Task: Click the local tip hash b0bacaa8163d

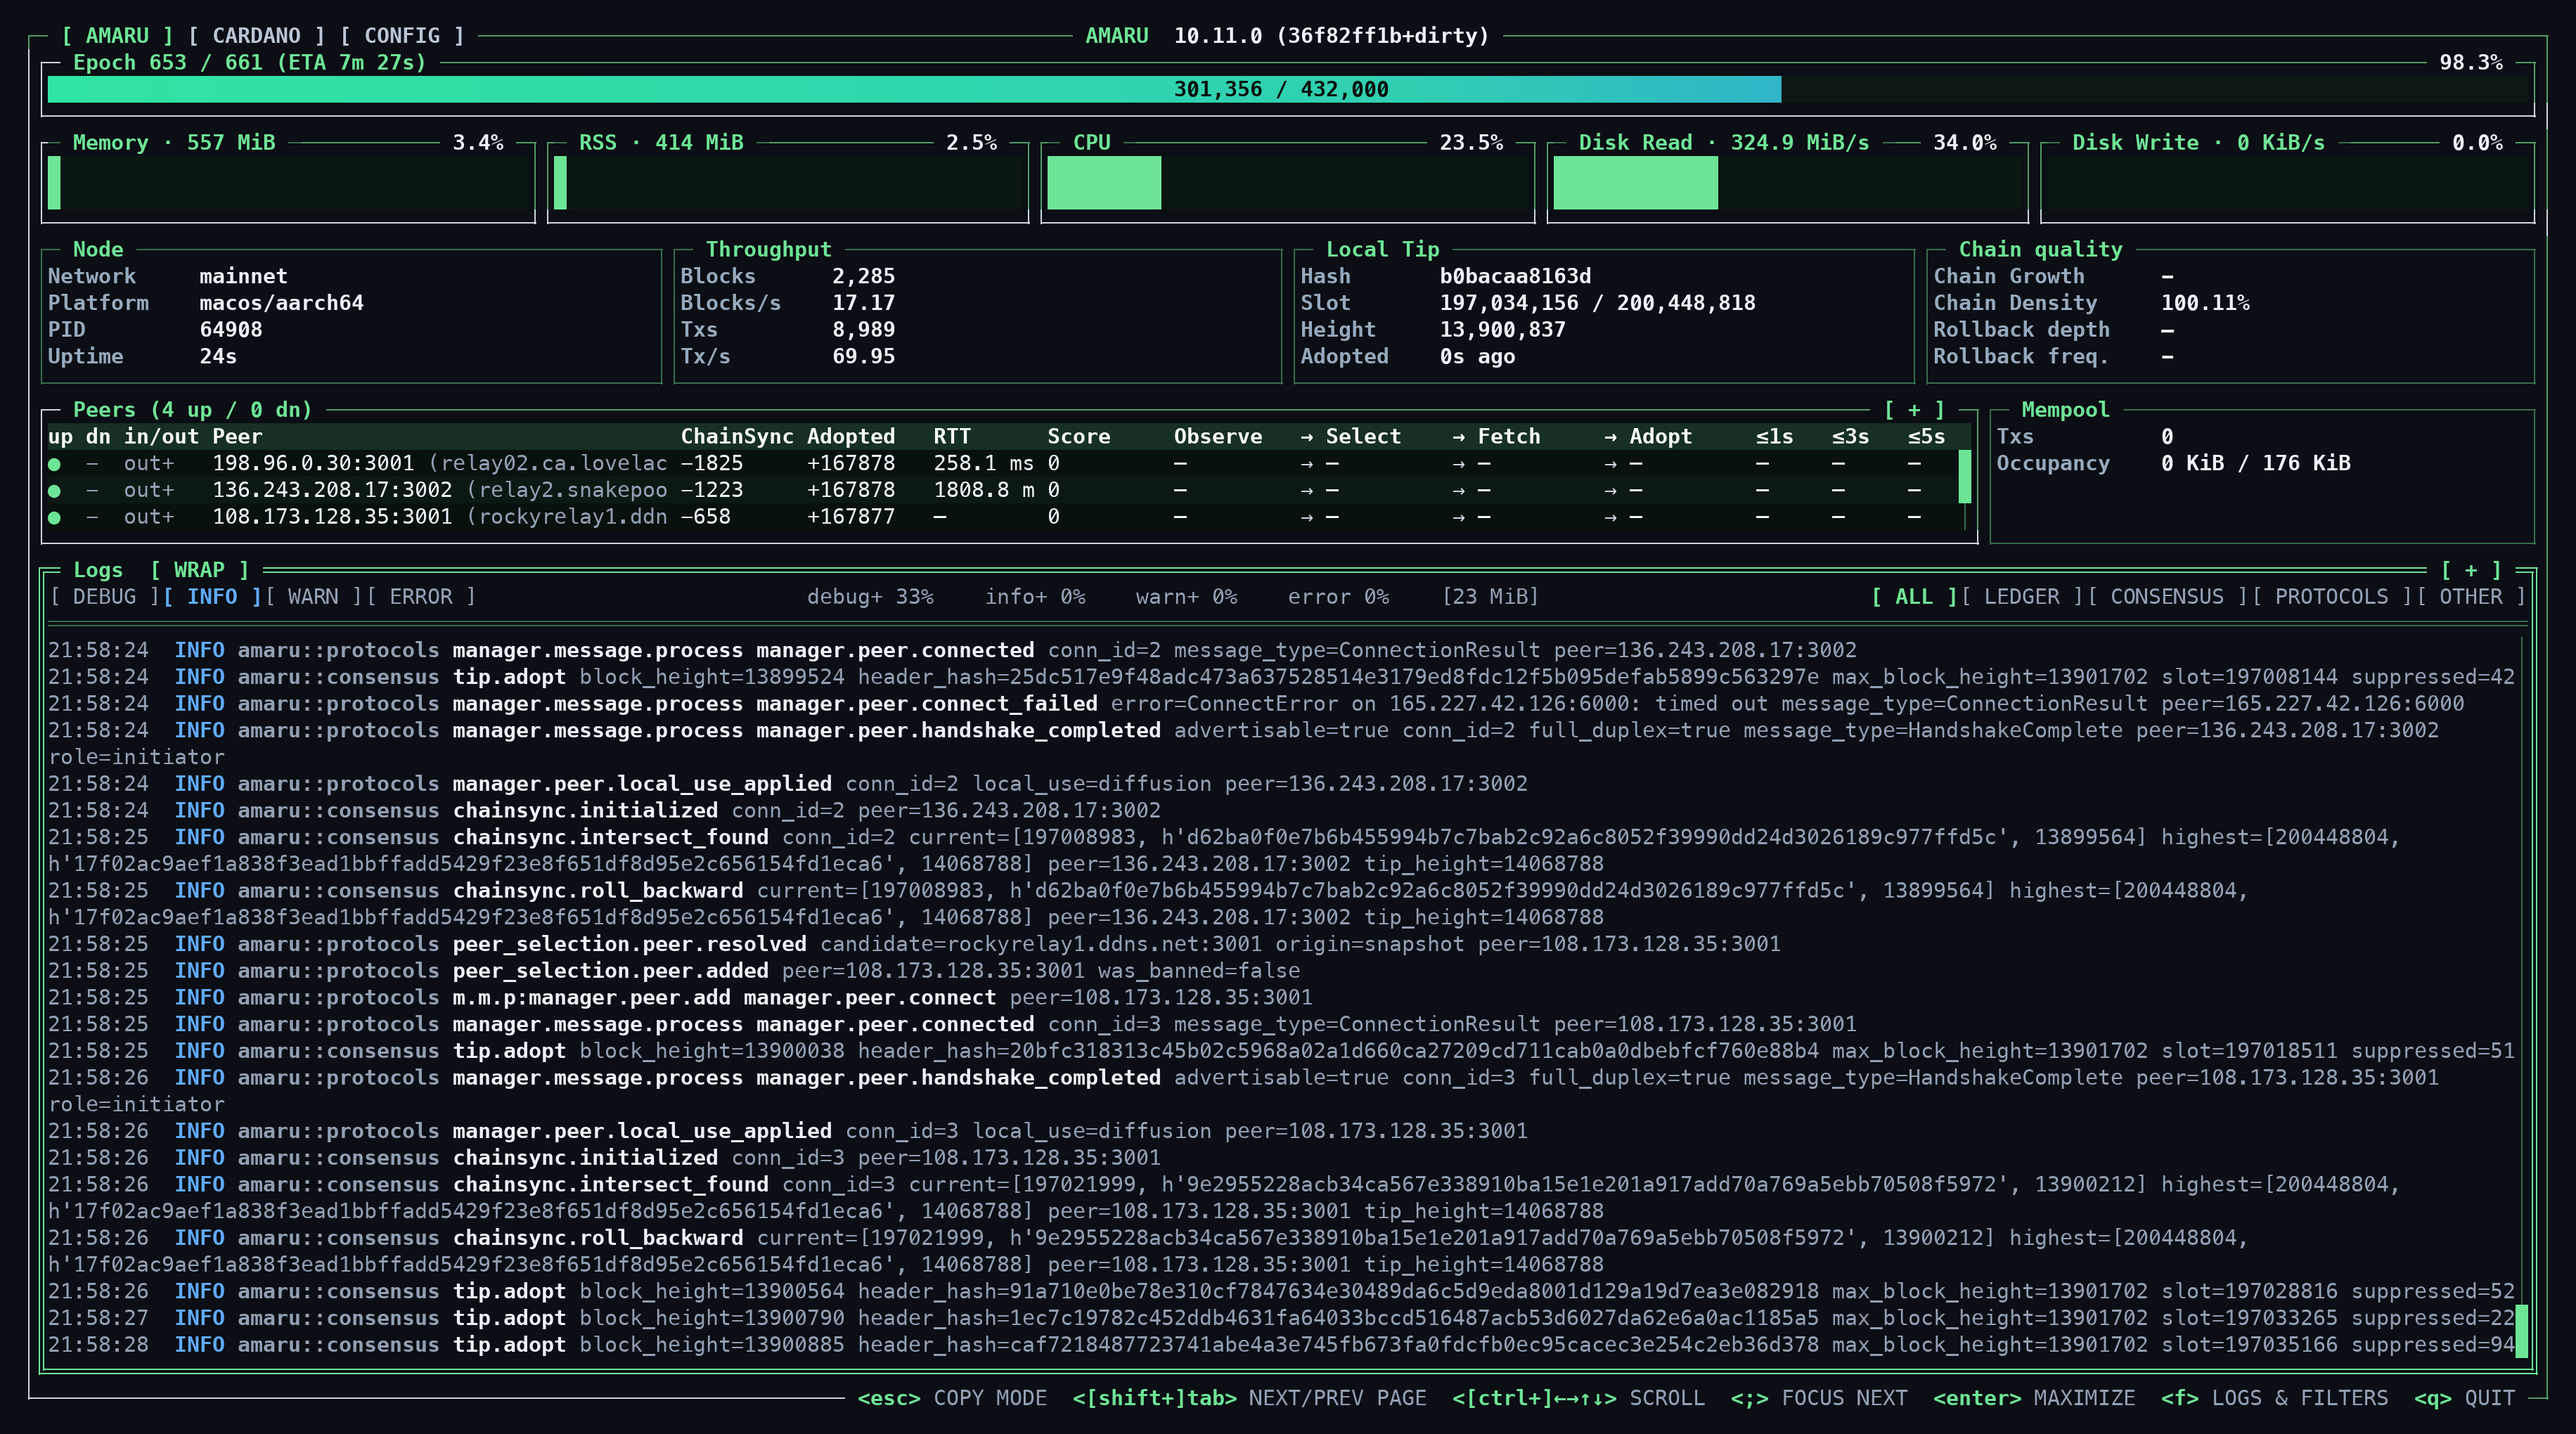Action: (x=1515, y=277)
